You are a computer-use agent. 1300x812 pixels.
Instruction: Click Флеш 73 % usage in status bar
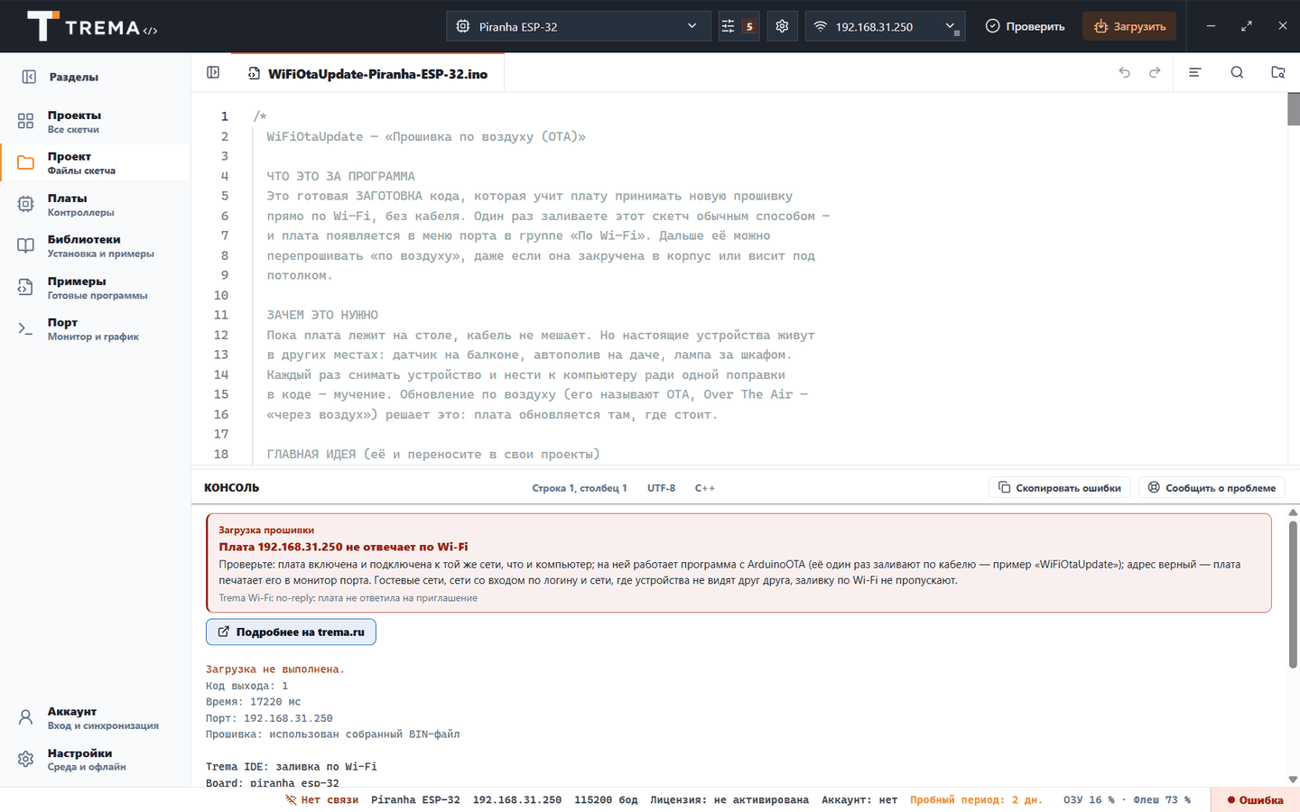click(x=1162, y=800)
